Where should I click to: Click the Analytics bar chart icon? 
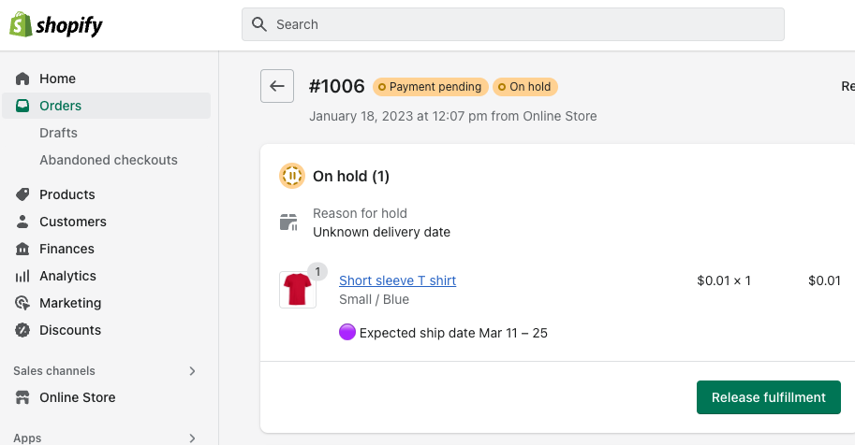[22, 276]
